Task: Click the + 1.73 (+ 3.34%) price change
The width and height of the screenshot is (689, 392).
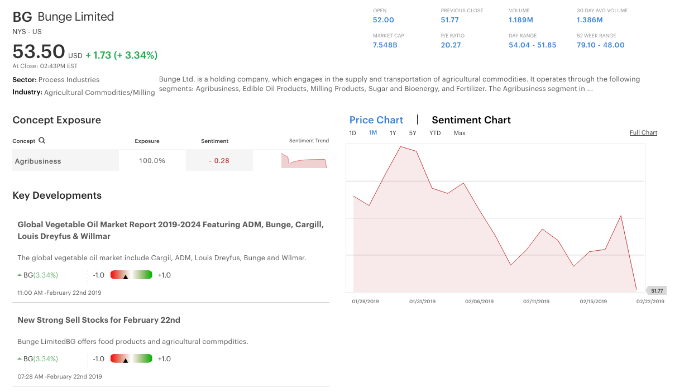Action: tap(121, 55)
